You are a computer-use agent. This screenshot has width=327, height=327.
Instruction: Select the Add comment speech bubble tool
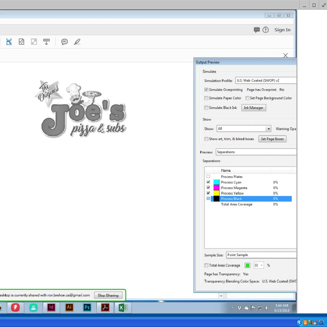coord(65,42)
